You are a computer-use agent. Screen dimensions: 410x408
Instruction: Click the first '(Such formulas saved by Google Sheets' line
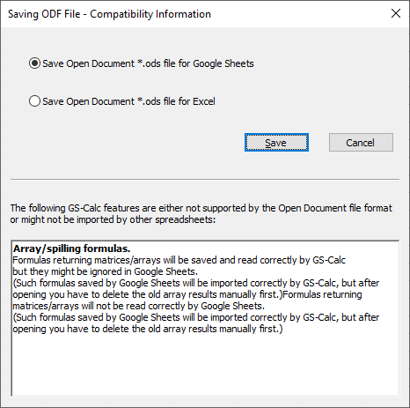coord(196,283)
